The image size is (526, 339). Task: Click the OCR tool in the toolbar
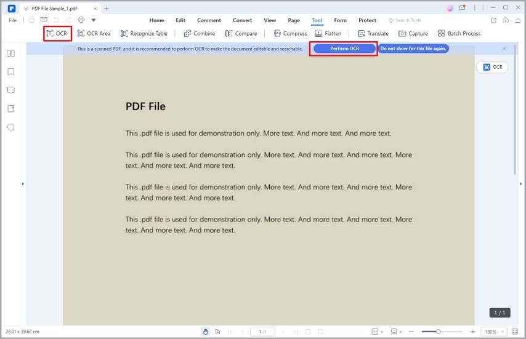[x=57, y=33]
